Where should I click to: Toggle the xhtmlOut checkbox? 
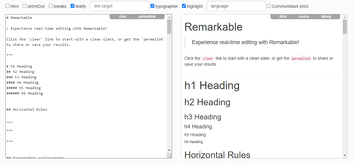[24, 6]
